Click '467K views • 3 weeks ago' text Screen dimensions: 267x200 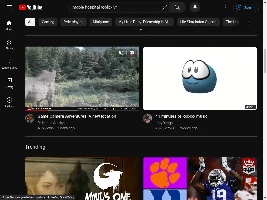[x=177, y=128]
